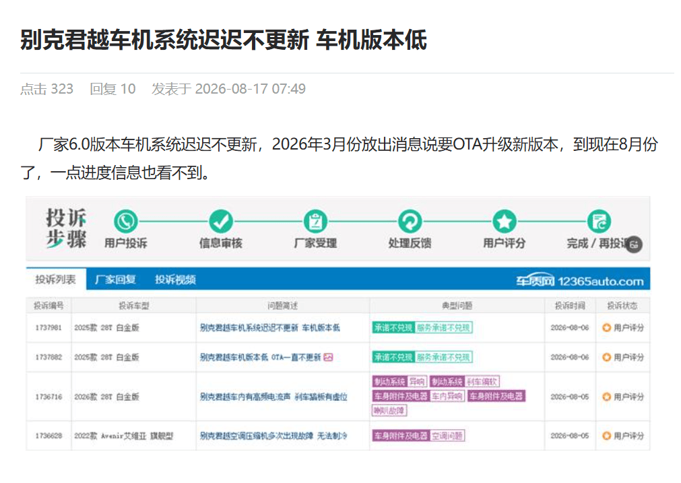The height and width of the screenshot is (483, 681).
Task: Open complaint 别克君越空调压缩机多次出现故障 无法制冷
Action: click(x=273, y=436)
